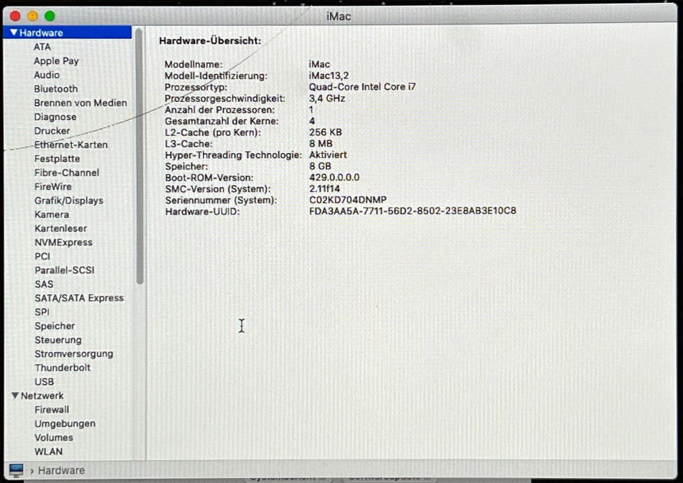Click the SMC-Version value 2.11f14
This screenshot has height=483, width=683.
324,189
